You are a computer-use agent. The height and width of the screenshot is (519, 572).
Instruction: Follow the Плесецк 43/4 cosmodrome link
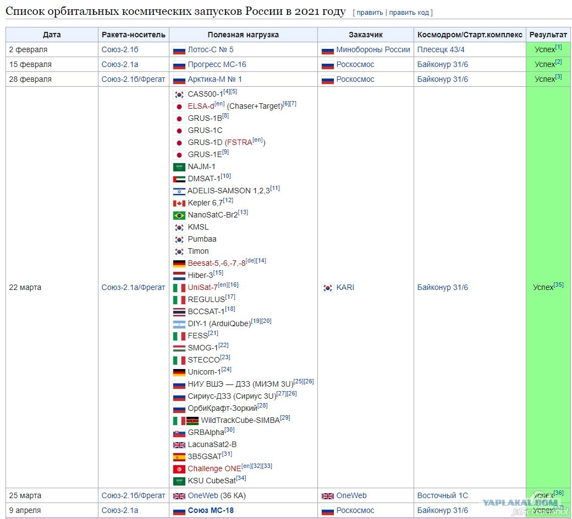441,49
